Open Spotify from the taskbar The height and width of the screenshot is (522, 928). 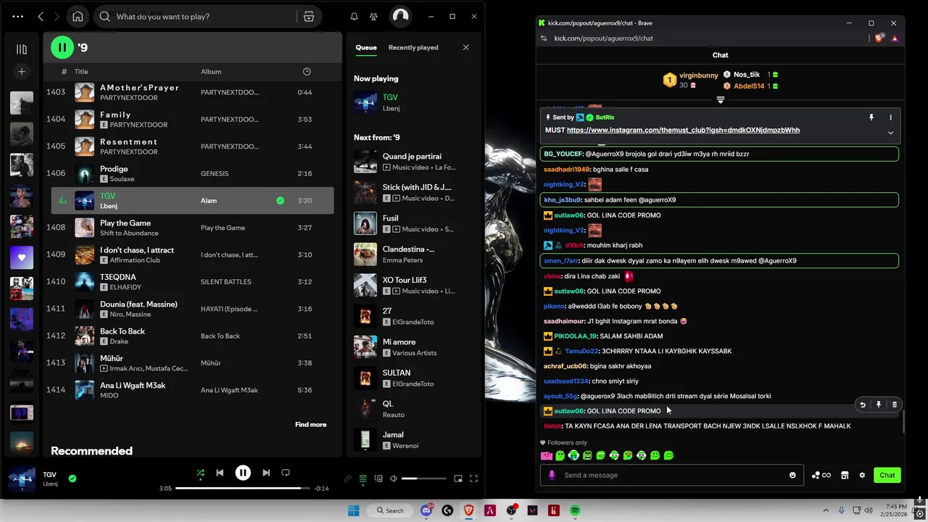point(575,510)
